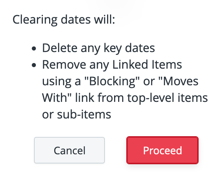223x172 pixels.
Task: Click the bullet dot before "Remove any Linked Items"
Action: coord(34,65)
